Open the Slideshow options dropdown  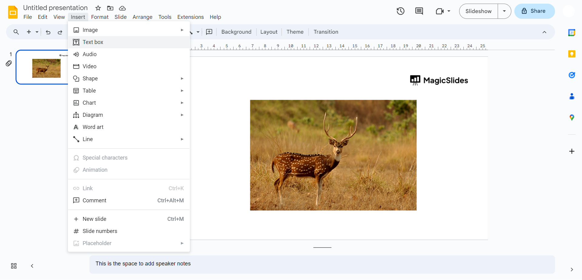click(x=504, y=11)
